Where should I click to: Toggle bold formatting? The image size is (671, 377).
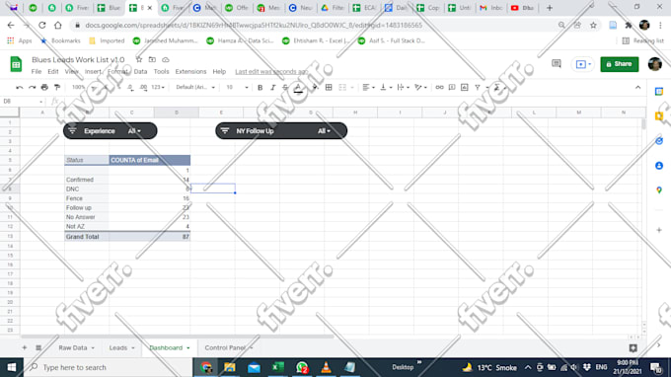(260, 87)
